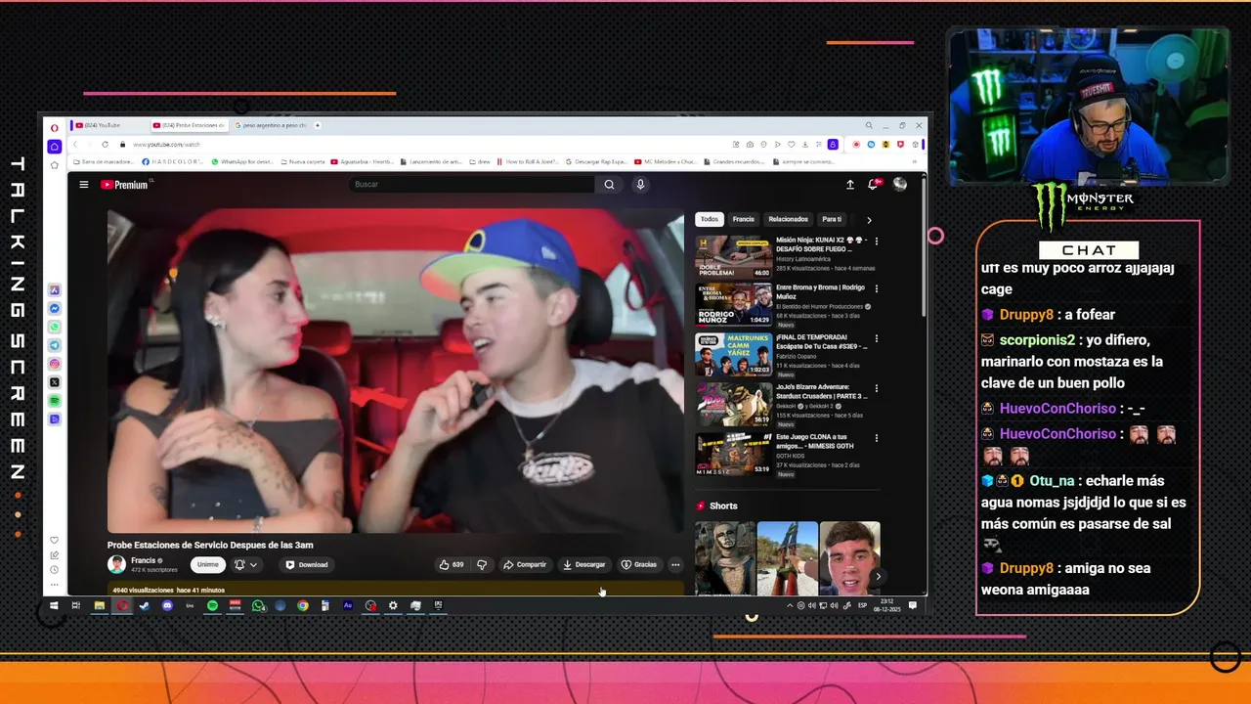The height and width of the screenshot is (704, 1251).
Task: Like the video with 639 likes
Action: (452, 564)
